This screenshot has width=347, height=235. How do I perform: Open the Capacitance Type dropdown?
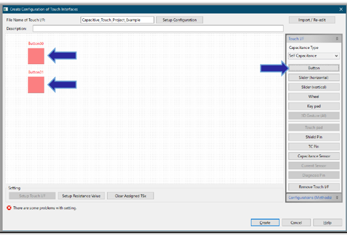pos(314,55)
